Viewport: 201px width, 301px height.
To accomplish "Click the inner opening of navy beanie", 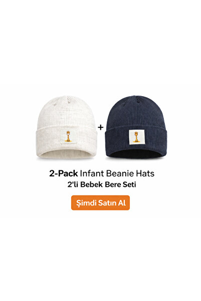I will (135, 154).
